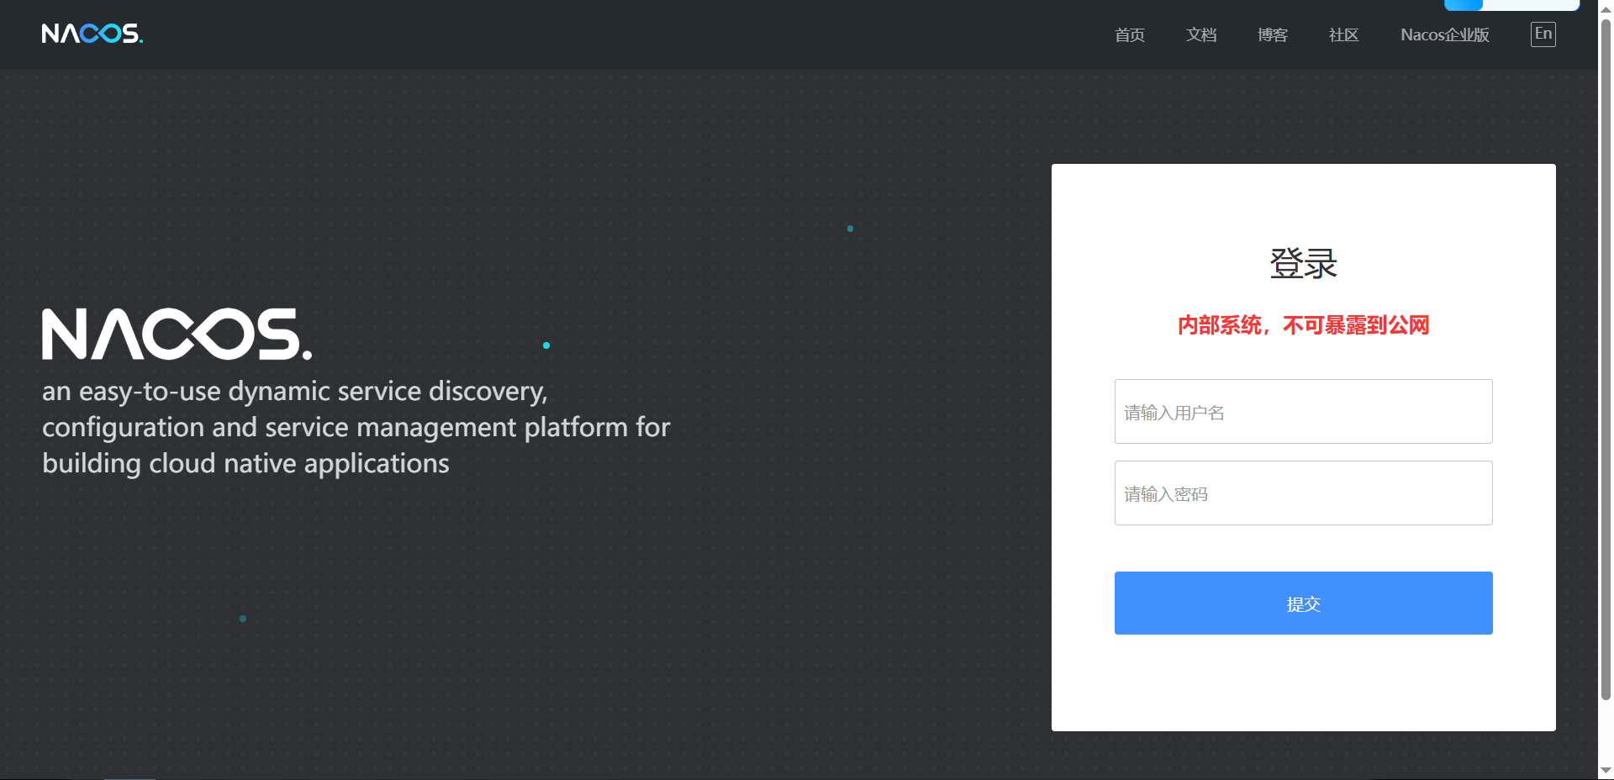1614x780 pixels.
Task: Open the 社区 nav link
Action: click(1343, 35)
